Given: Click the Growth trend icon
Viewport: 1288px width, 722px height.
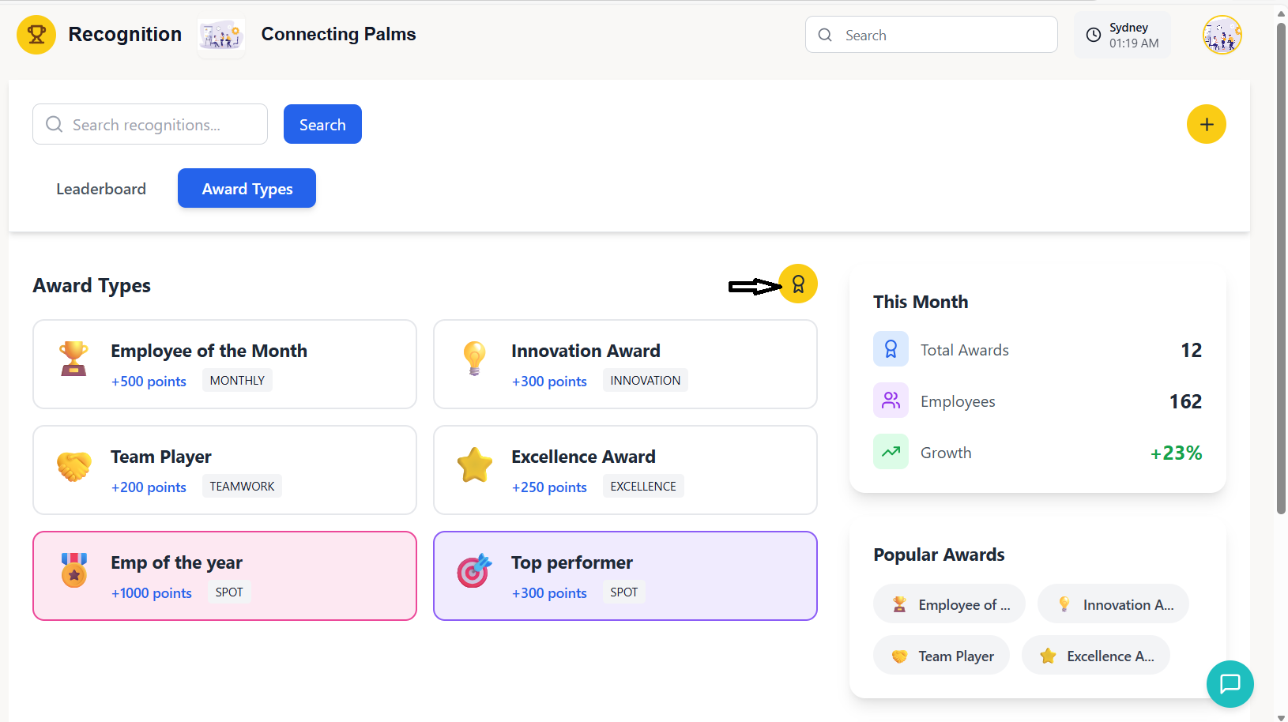Looking at the screenshot, I should 891,452.
